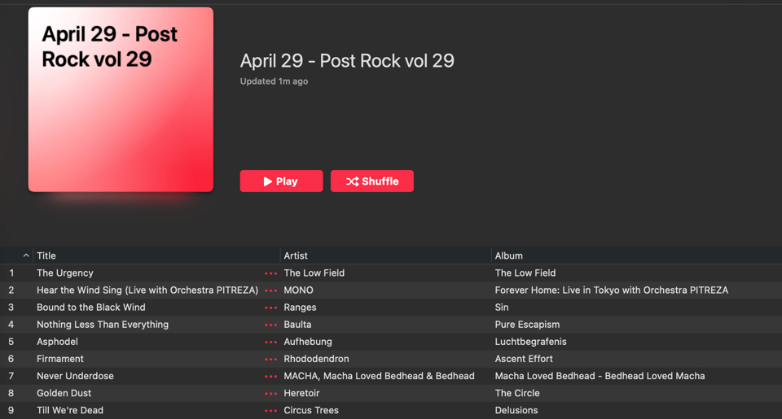The width and height of the screenshot is (782, 419).
Task: Show the options menu for Nothing Less Than Everything
Action: pyautogui.click(x=270, y=325)
